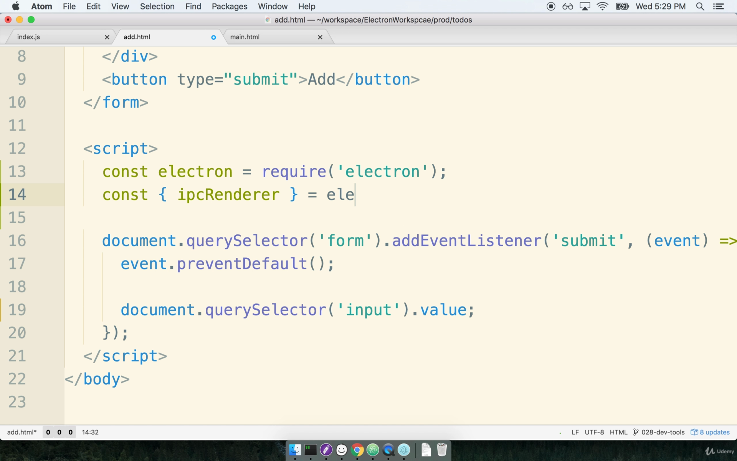The width and height of the screenshot is (737, 461).
Task: Open Notification Center list icon
Action: (x=718, y=7)
